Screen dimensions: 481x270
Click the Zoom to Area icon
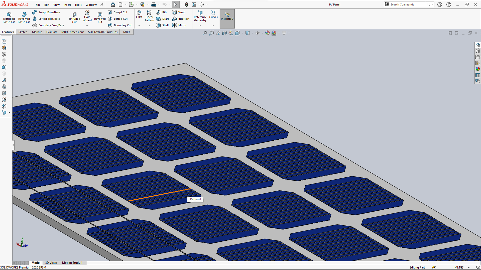click(x=211, y=33)
